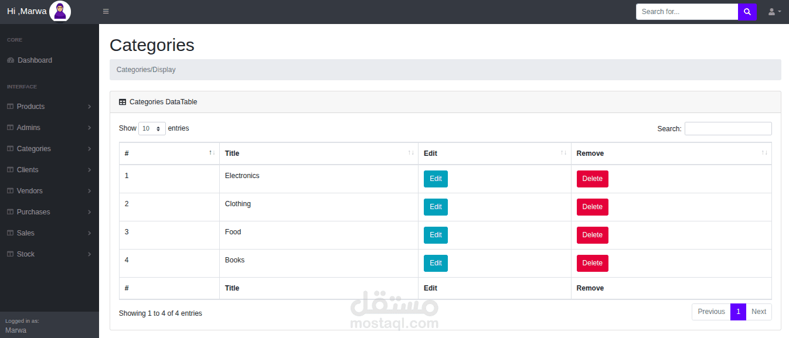Image resolution: width=789 pixels, height=338 pixels.
Task: Open the Sales menu item
Action: click(x=49, y=233)
